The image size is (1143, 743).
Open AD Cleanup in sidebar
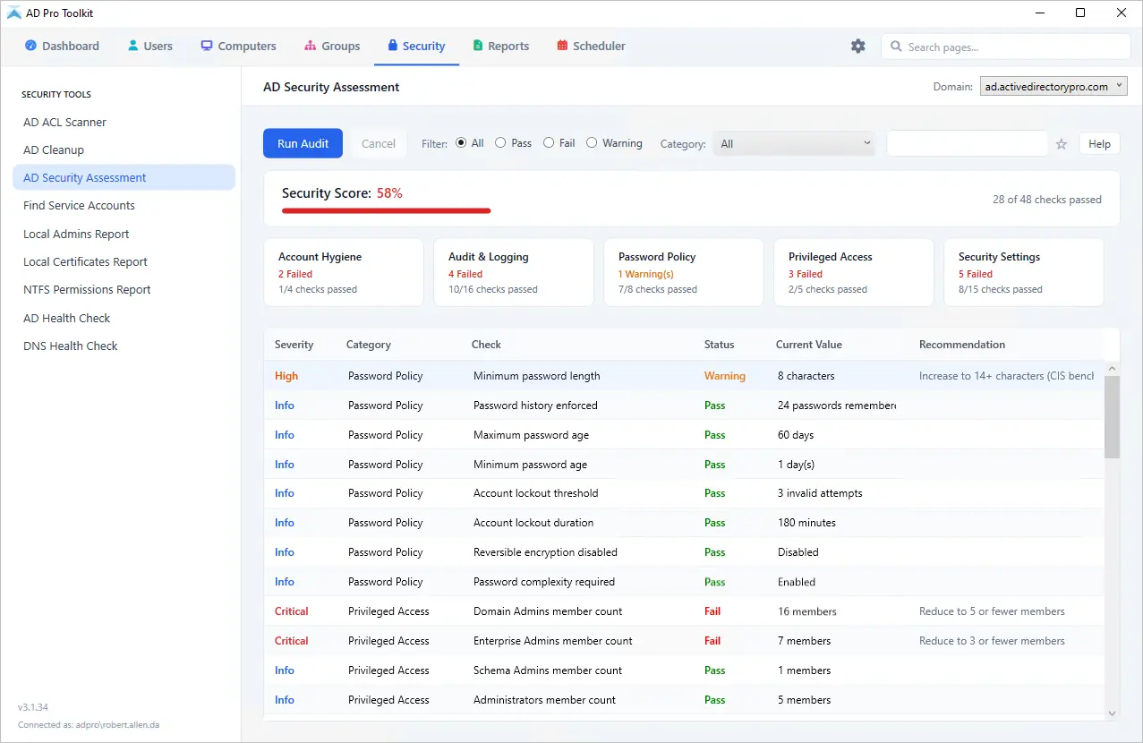pyautogui.click(x=124, y=149)
